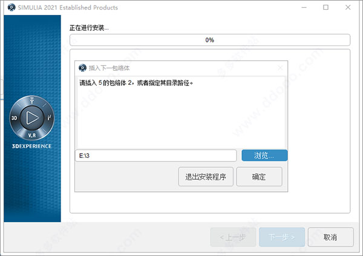The image size is (363, 256).
Task: Click the 3D quadrant of the compass
Action: [14, 118]
